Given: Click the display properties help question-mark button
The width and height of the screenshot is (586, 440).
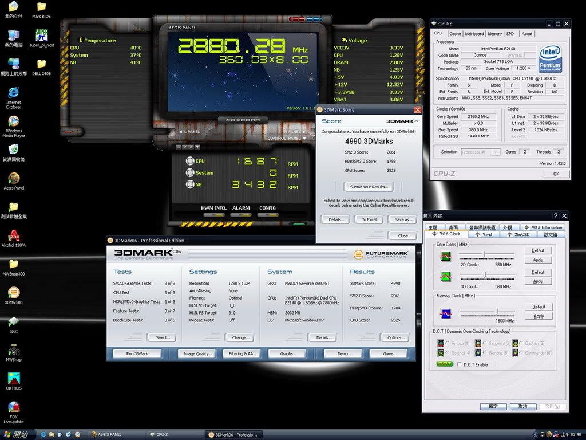Looking at the screenshot, I should click(555, 215).
